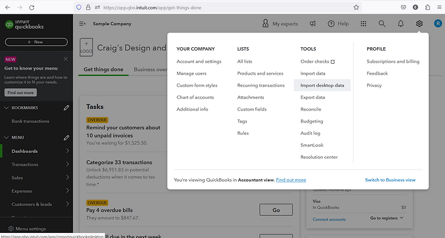The height and width of the screenshot is (238, 445).
Task: Switch to the Business overview tab
Action: (x=150, y=69)
